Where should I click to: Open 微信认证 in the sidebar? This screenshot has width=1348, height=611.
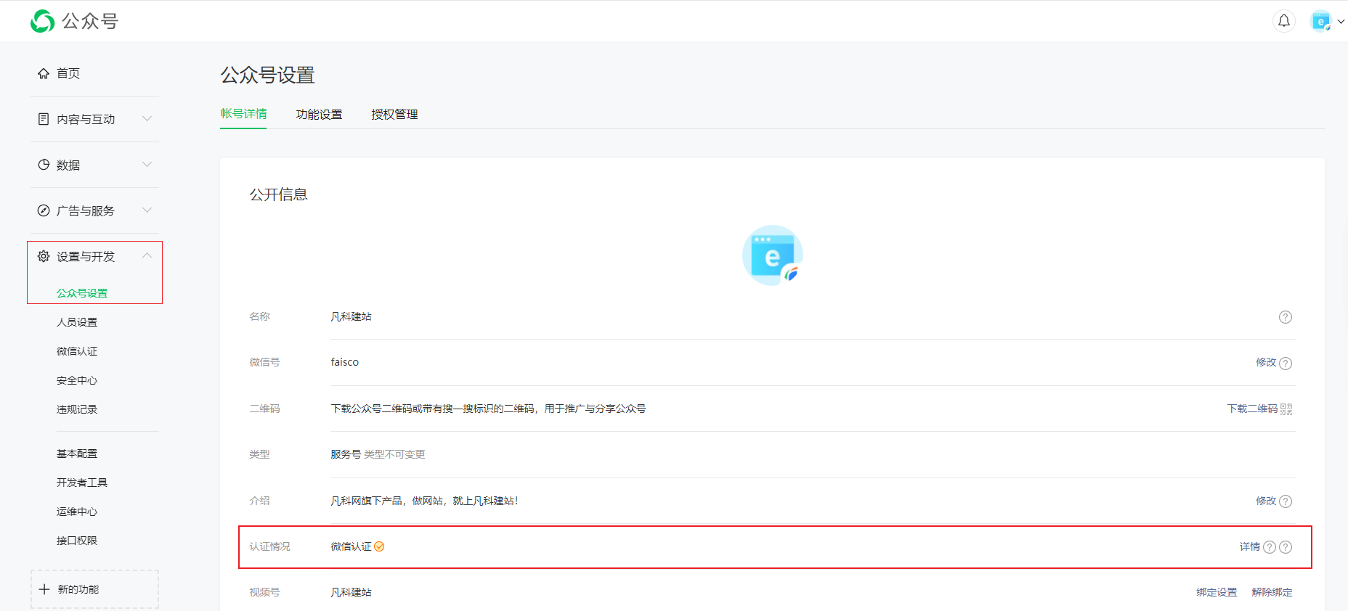(x=77, y=351)
